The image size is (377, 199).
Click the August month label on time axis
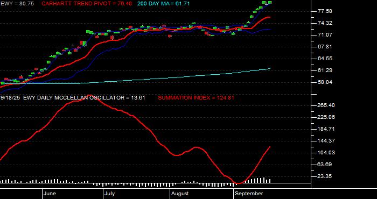pyautogui.click(x=180, y=194)
